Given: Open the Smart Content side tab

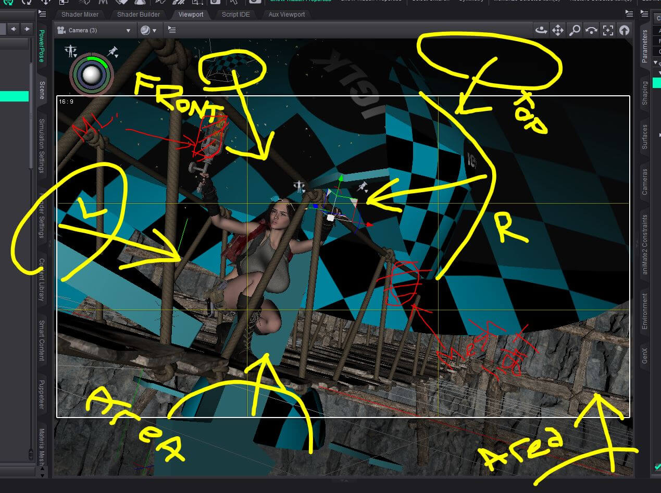Looking at the screenshot, I should pos(42,340).
